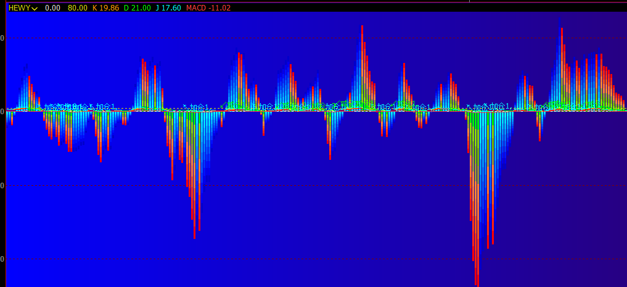
Task: Click the MACD -11.02 readout
Action: [208, 8]
